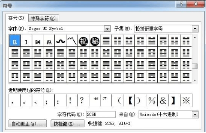Viewport: 206px width, 133px height.
Task: Open the 字体 font dropdown arrow
Action: coord(107,29)
